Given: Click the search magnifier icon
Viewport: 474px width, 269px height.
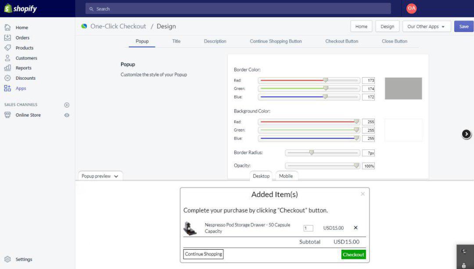Looking at the screenshot, I should 91,9.
